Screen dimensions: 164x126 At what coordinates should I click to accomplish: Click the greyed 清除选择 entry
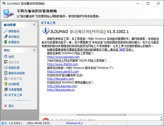pos(14,62)
